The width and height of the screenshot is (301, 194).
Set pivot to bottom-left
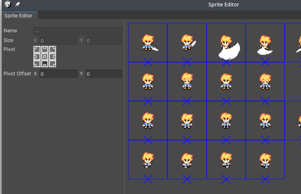37,64
